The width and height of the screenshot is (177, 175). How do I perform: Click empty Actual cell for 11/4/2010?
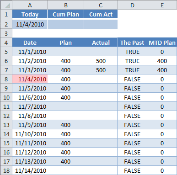pos(101,79)
